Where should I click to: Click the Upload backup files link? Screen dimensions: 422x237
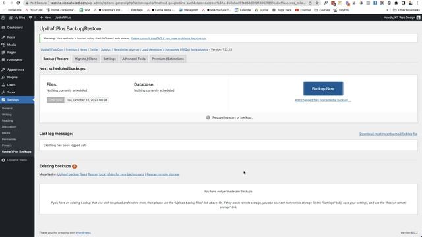click(71, 174)
